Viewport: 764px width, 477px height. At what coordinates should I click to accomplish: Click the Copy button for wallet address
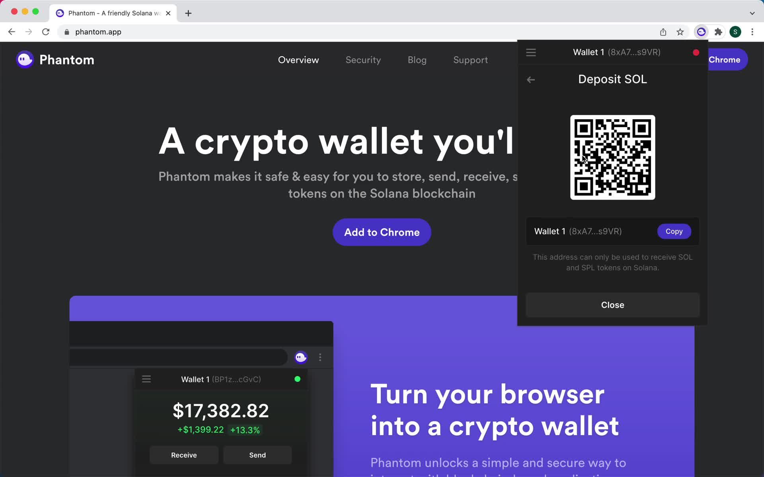click(x=674, y=231)
